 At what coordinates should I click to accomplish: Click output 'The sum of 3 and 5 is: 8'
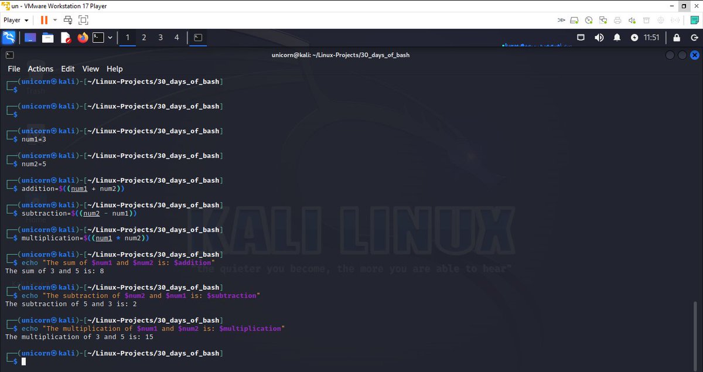point(54,271)
